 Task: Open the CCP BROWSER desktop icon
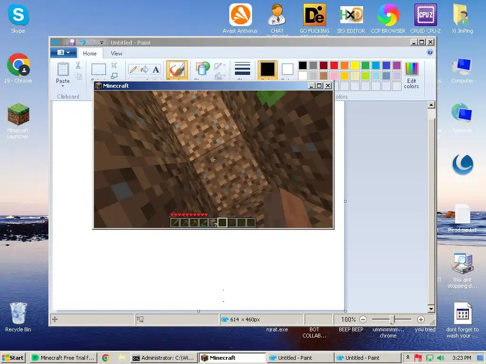click(x=388, y=18)
